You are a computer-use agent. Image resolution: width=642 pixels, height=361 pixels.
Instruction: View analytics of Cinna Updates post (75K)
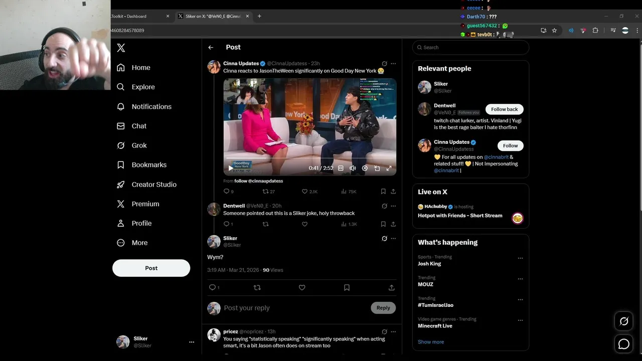point(348,192)
